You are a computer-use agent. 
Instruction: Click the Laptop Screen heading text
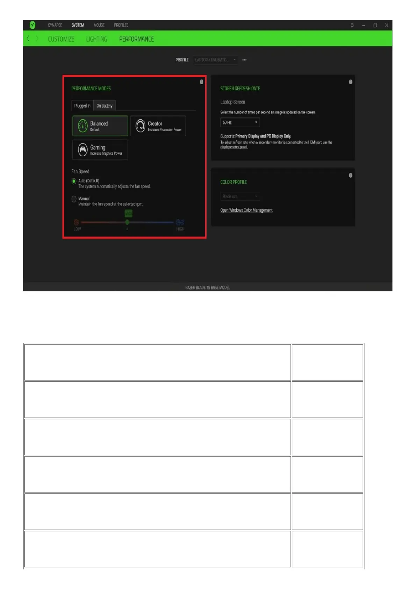pos(232,102)
